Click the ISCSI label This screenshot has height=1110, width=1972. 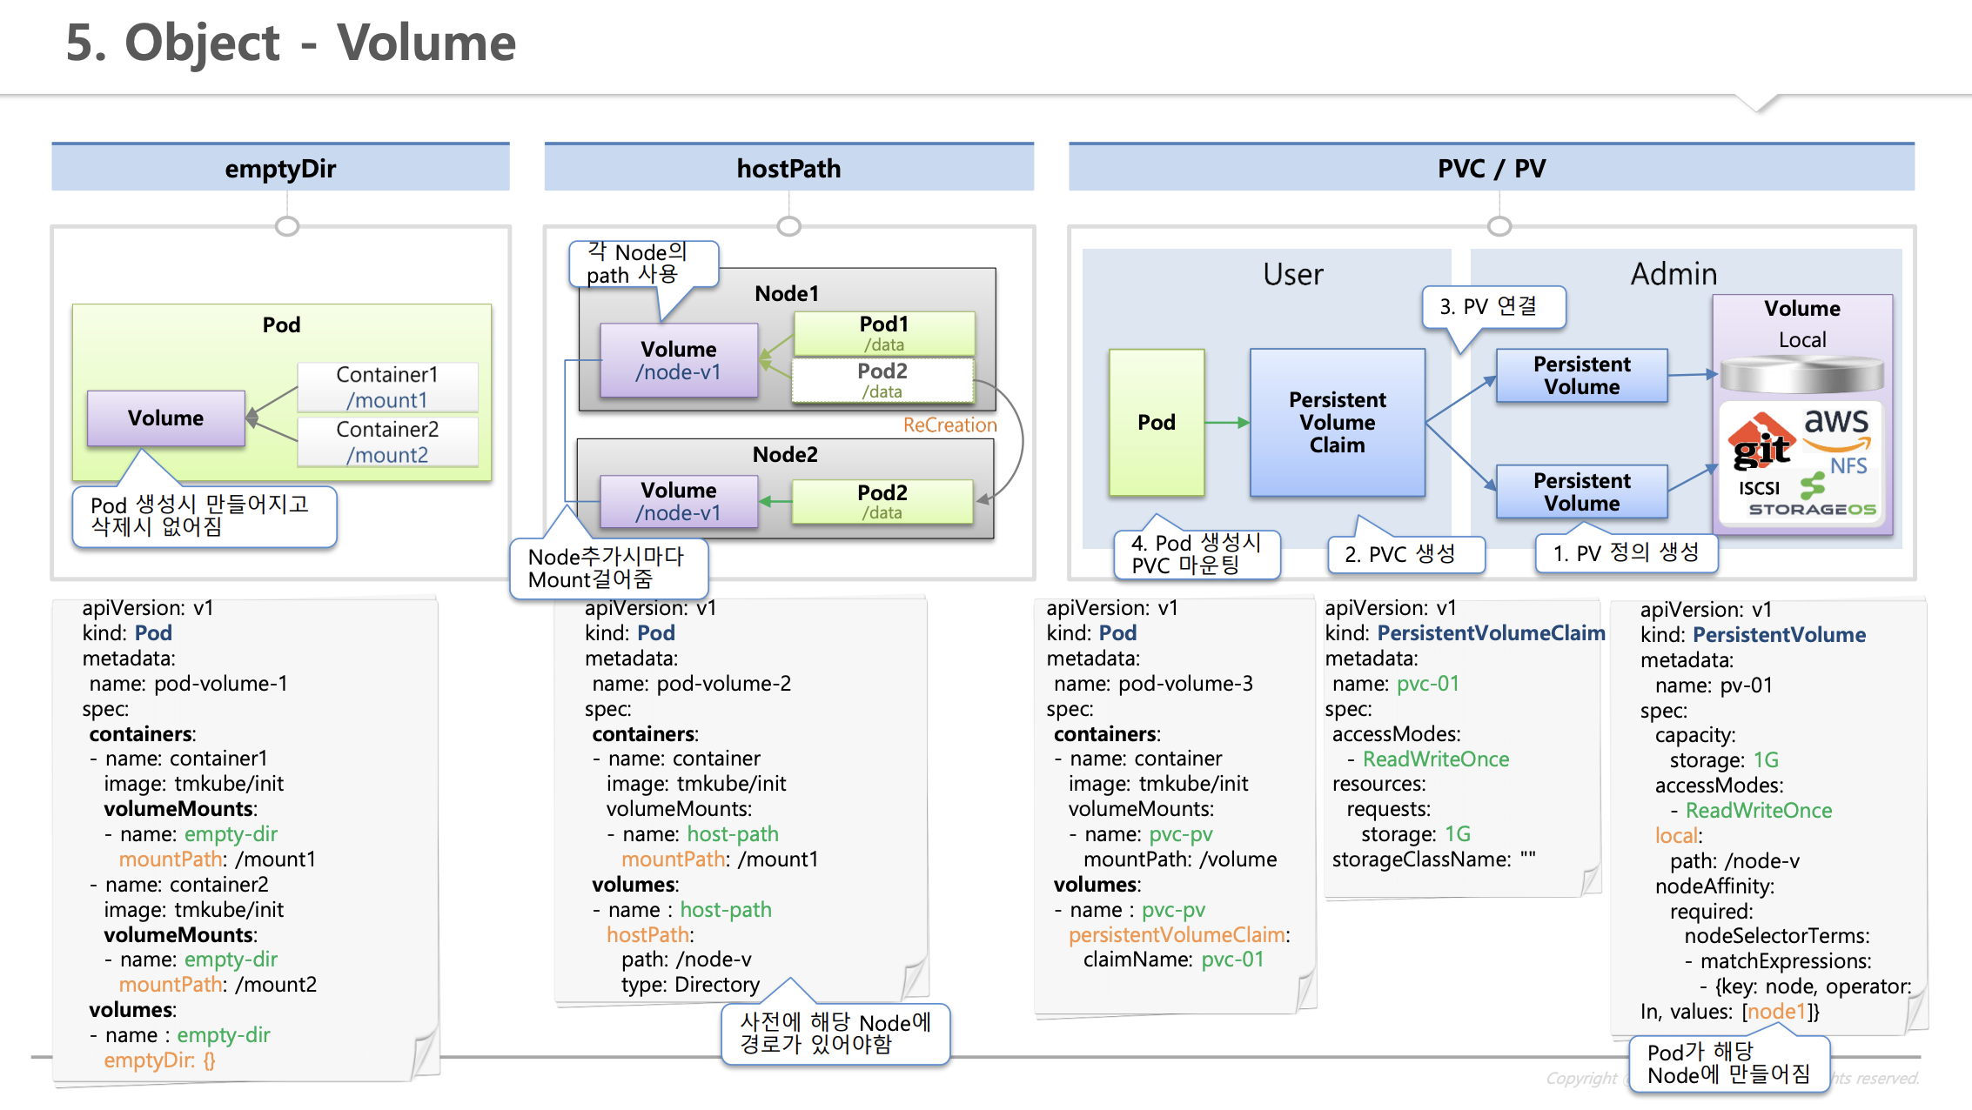pyautogui.click(x=1759, y=488)
